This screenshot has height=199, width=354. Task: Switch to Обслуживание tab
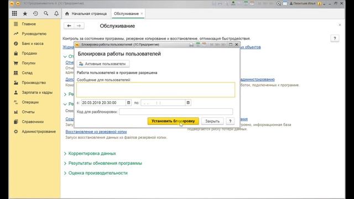[x=126, y=14]
